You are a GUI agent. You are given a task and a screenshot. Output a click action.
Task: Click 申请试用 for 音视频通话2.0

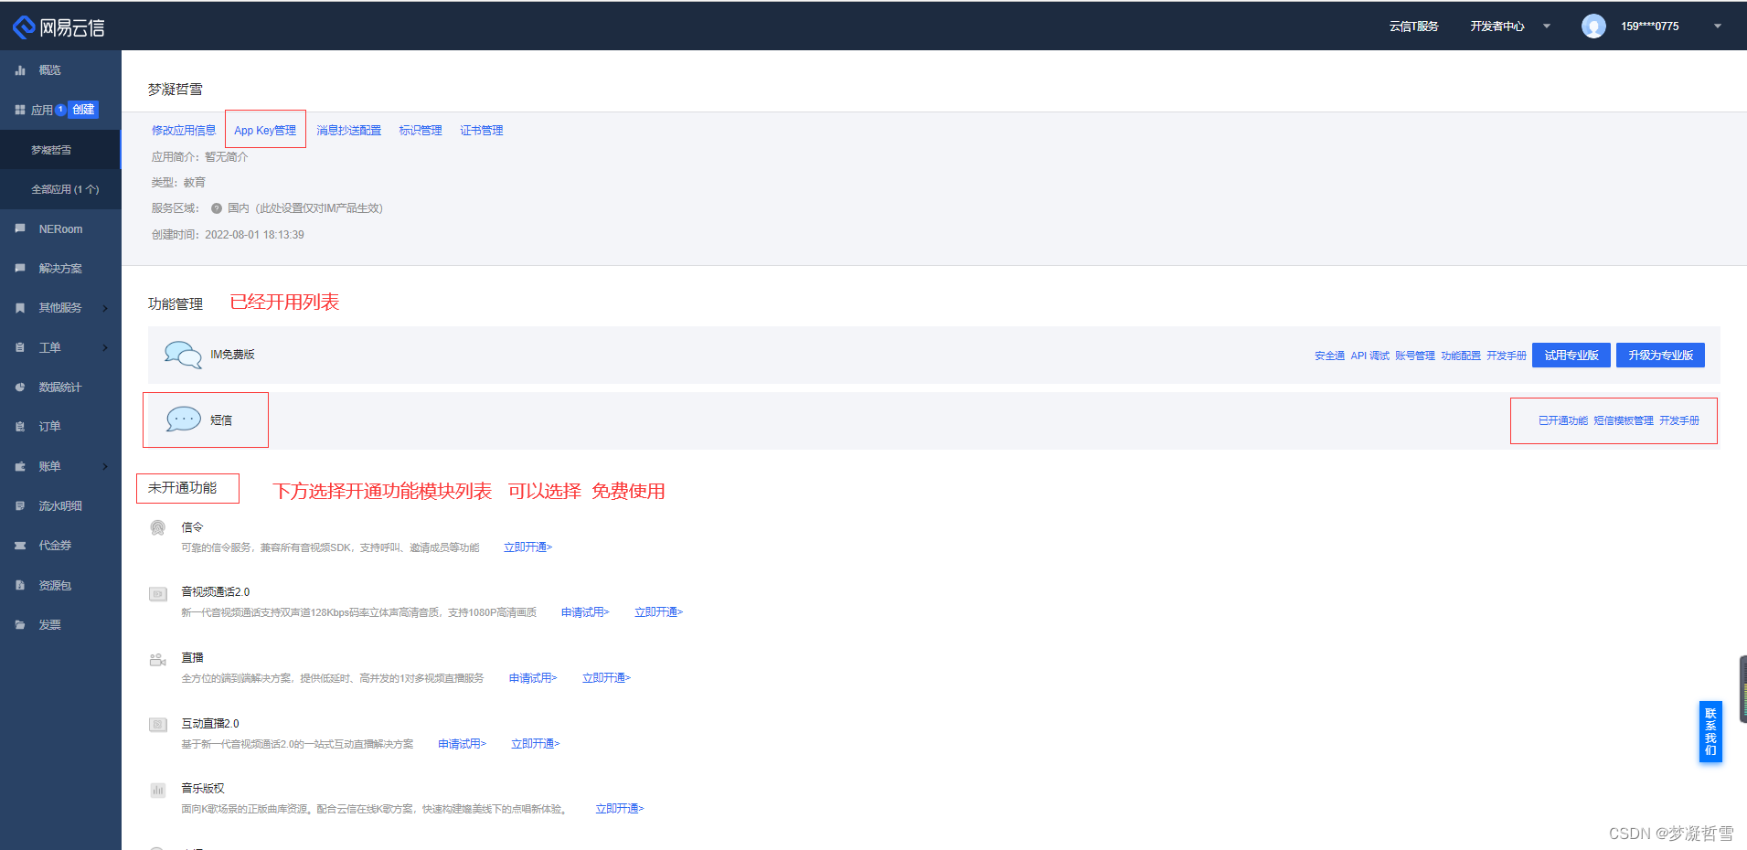point(585,612)
